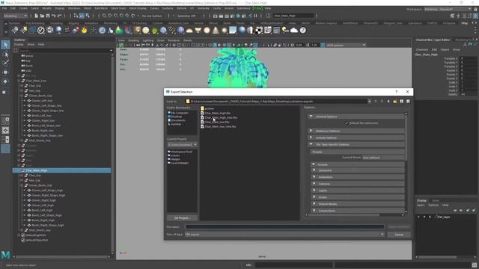Image resolution: width=479 pixels, height=269 pixels.
Task: Open the Modeling menu set dropdown
Action: (15, 16)
